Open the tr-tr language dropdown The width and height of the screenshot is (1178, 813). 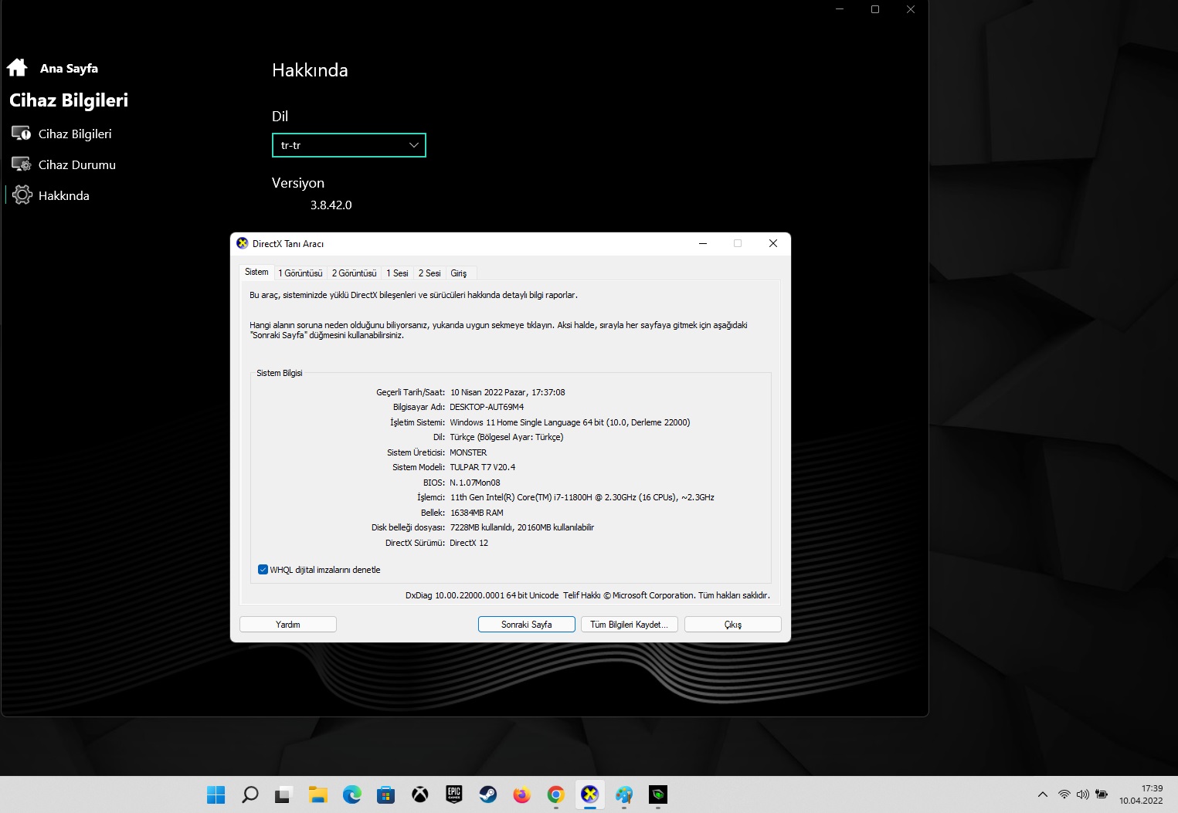349,145
